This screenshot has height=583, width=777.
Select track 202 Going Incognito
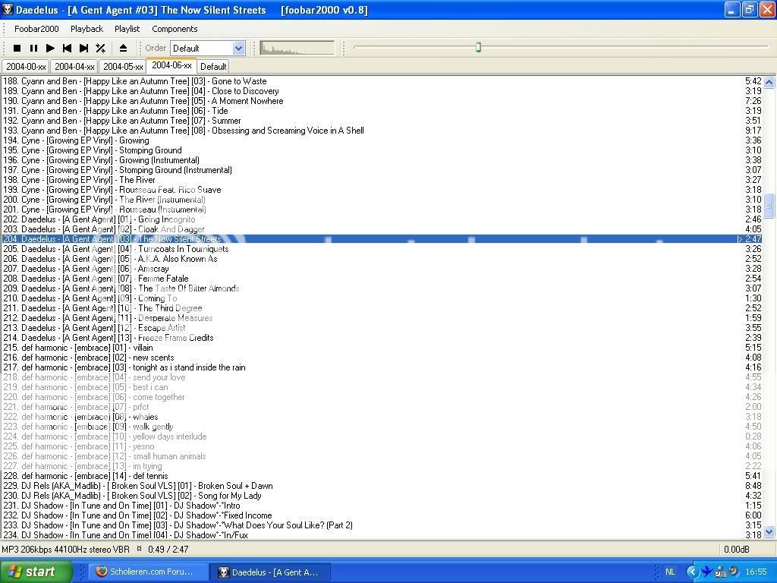[382, 219]
